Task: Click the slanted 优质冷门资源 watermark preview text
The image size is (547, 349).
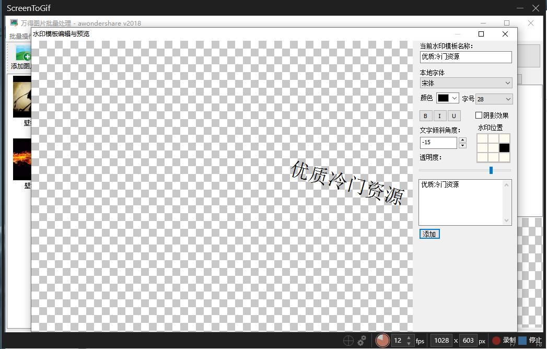Action: 347,182
